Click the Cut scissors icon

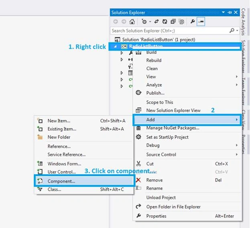tap(138, 164)
